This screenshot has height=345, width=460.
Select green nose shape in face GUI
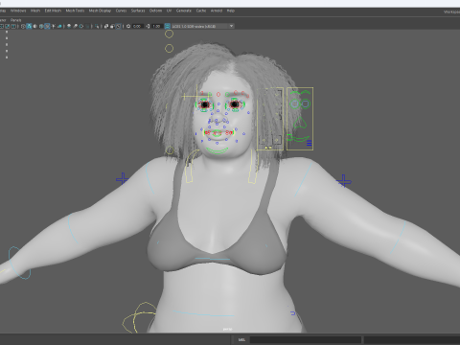[x=300, y=123]
